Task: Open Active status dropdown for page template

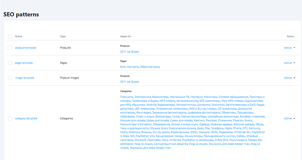Action: [289, 63]
